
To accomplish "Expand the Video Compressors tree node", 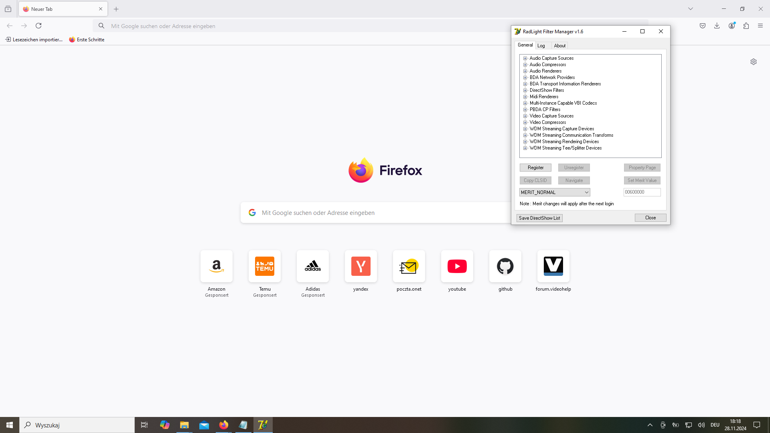I will coord(525,122).
